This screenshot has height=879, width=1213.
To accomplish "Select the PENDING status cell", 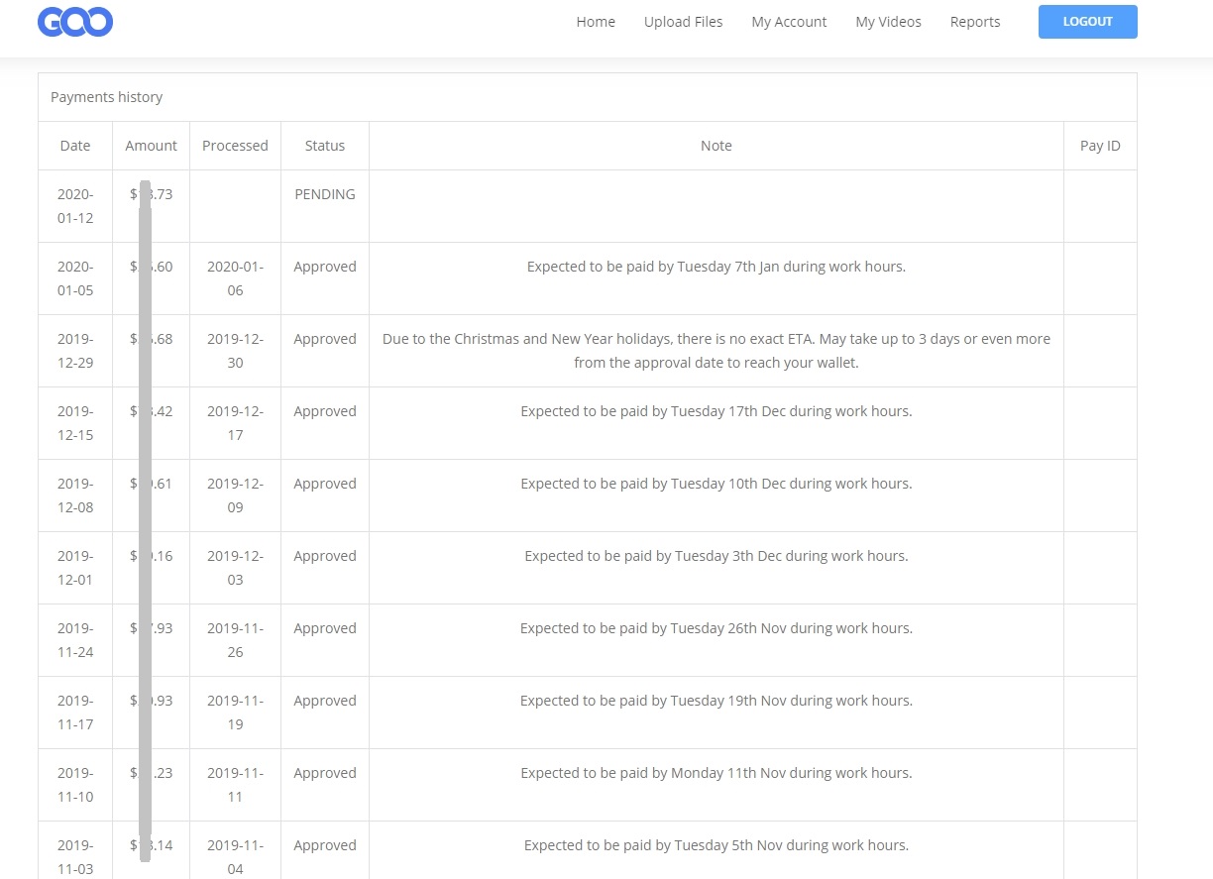I will tap(325, 194).
